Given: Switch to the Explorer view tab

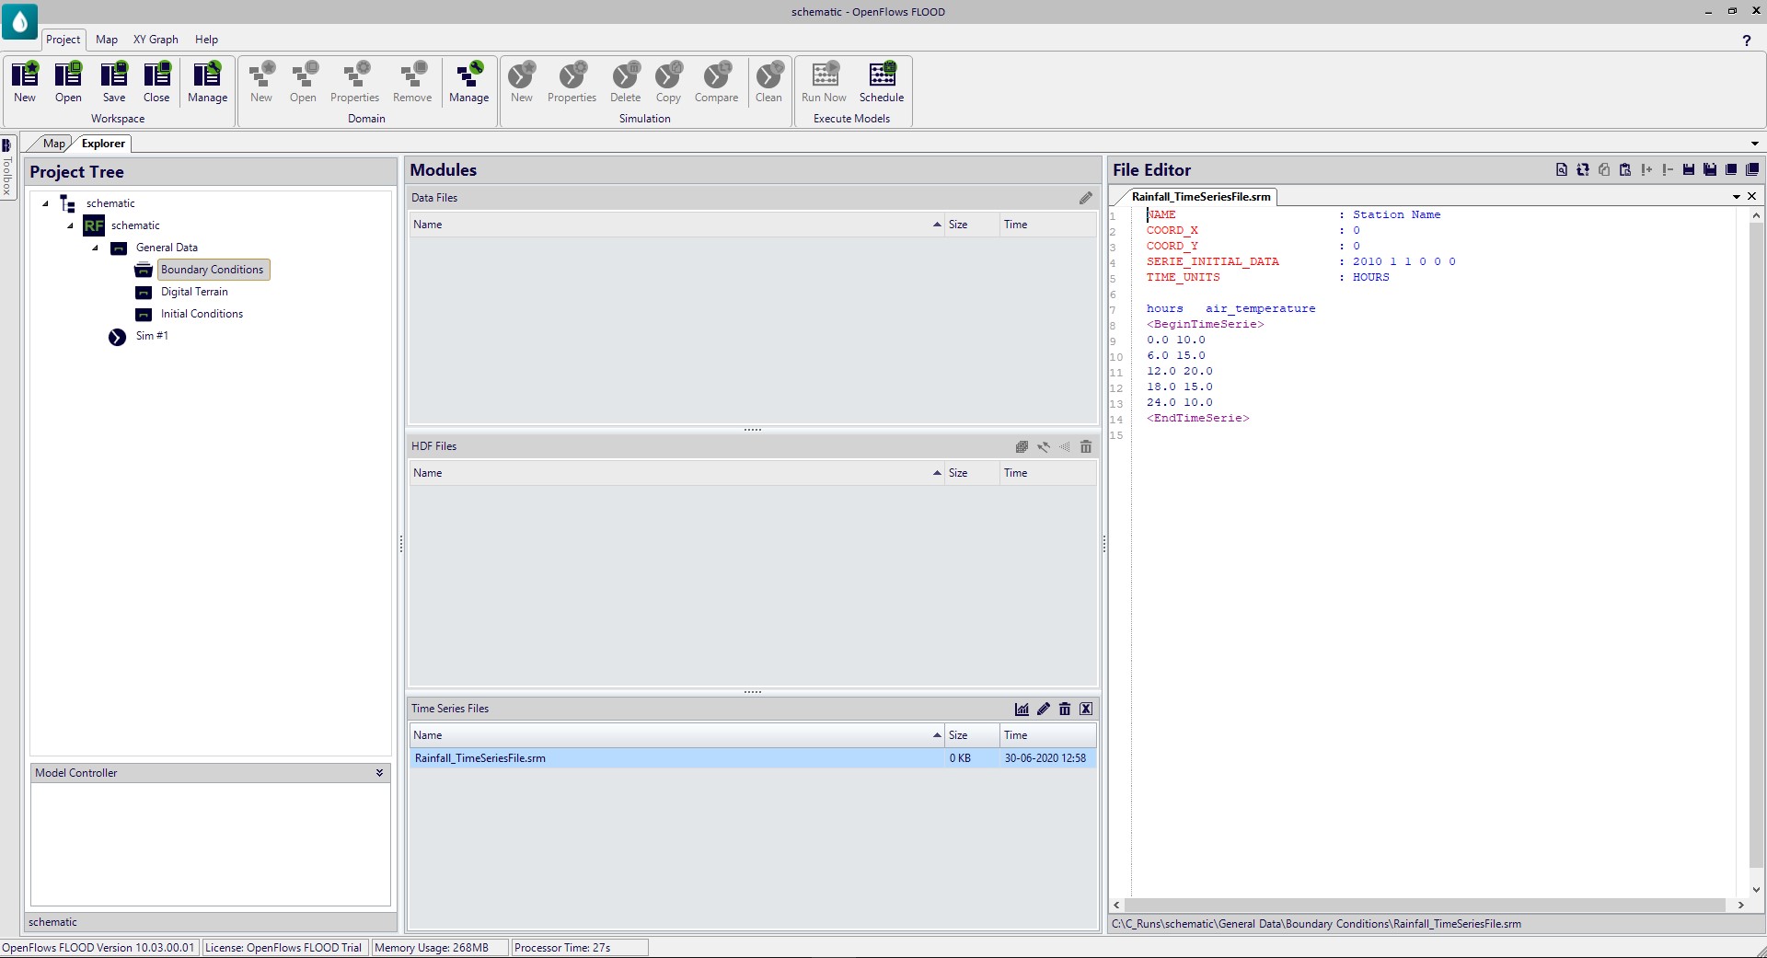Looking at the screenshot, I should [x=103, y=144].
